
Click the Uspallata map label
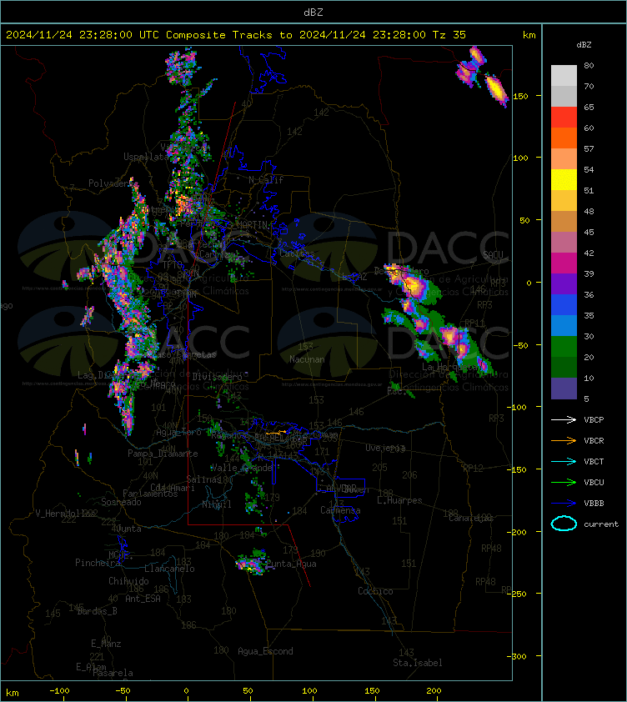coord(146,156)
